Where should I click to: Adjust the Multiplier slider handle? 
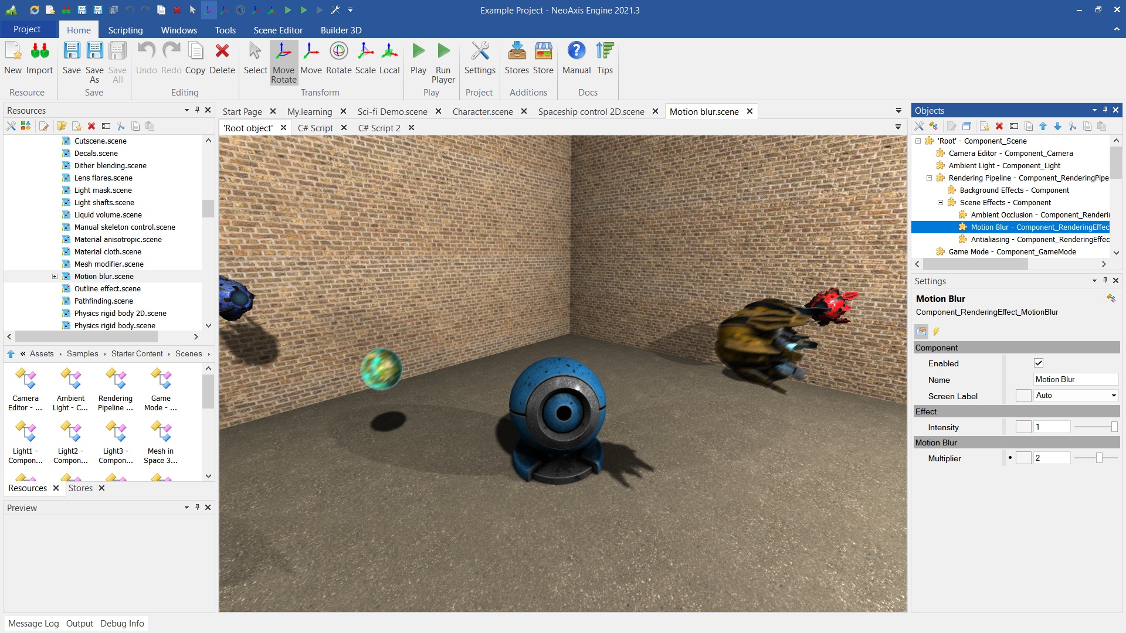click(x=1099, y=458)
